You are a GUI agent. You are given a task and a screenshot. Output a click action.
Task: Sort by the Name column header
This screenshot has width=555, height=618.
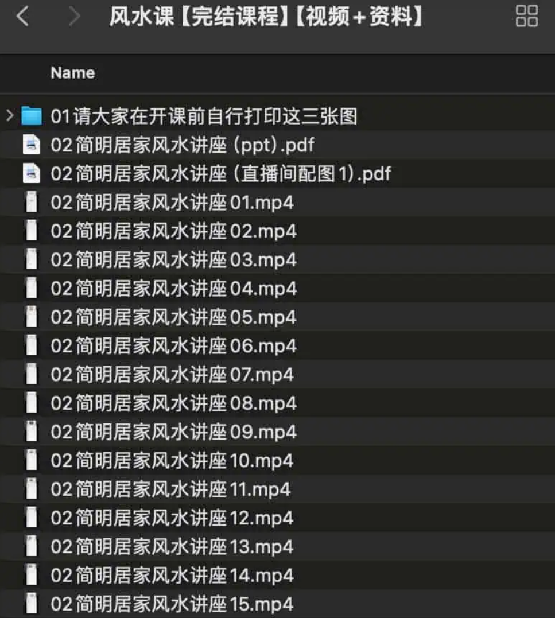click(x=72, y=73)
